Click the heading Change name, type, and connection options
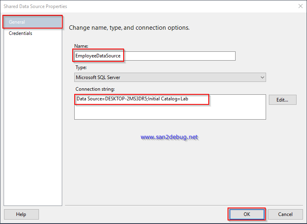Viewport: 307px width, 224px height. click(x=129, y=28)
